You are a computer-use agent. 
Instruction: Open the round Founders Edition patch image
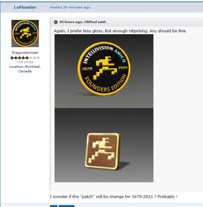coord(104,71)
